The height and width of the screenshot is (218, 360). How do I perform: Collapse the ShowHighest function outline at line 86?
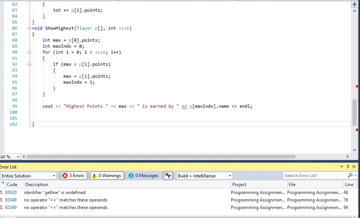tap(29, 28)
